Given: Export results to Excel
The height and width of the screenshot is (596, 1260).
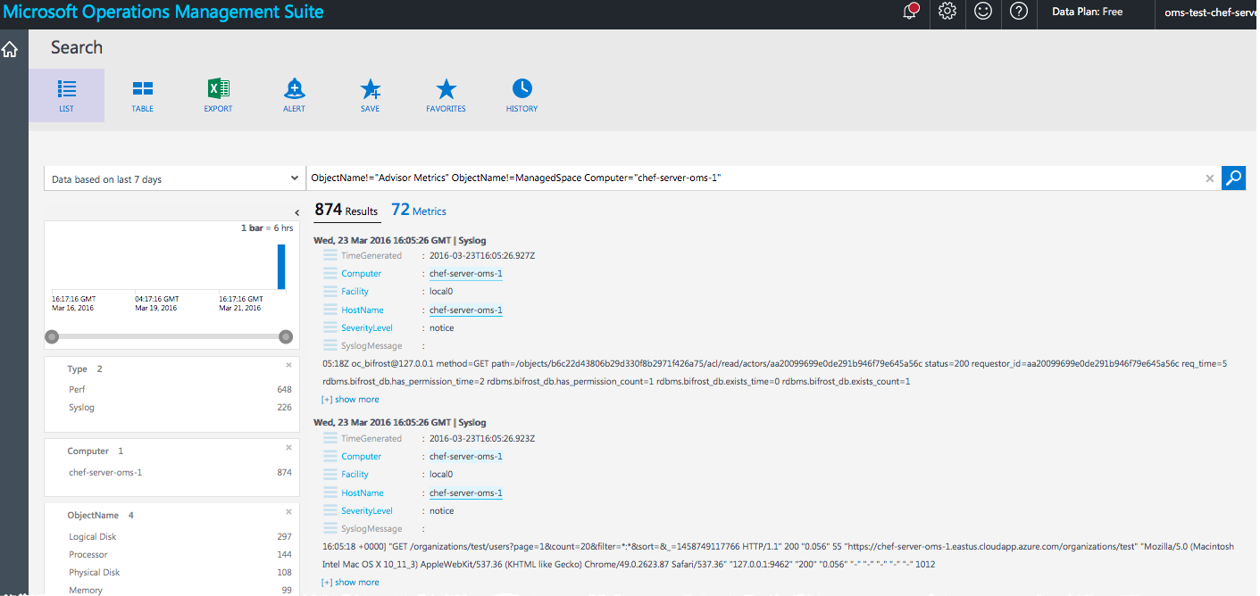Looking at the screenshot, I should pyautogui.click(x=218, y=95).
